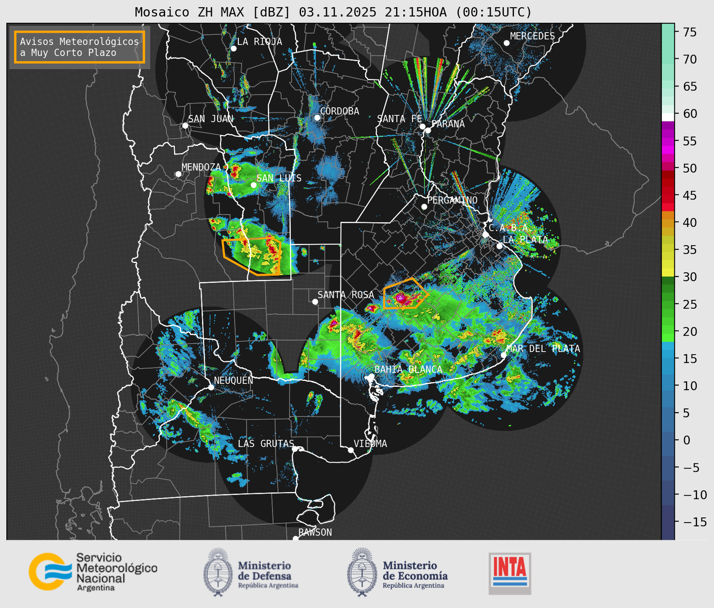Click the Viedma city marker
The height and width of the screenshot is (608, 714).
coord(351,450)
